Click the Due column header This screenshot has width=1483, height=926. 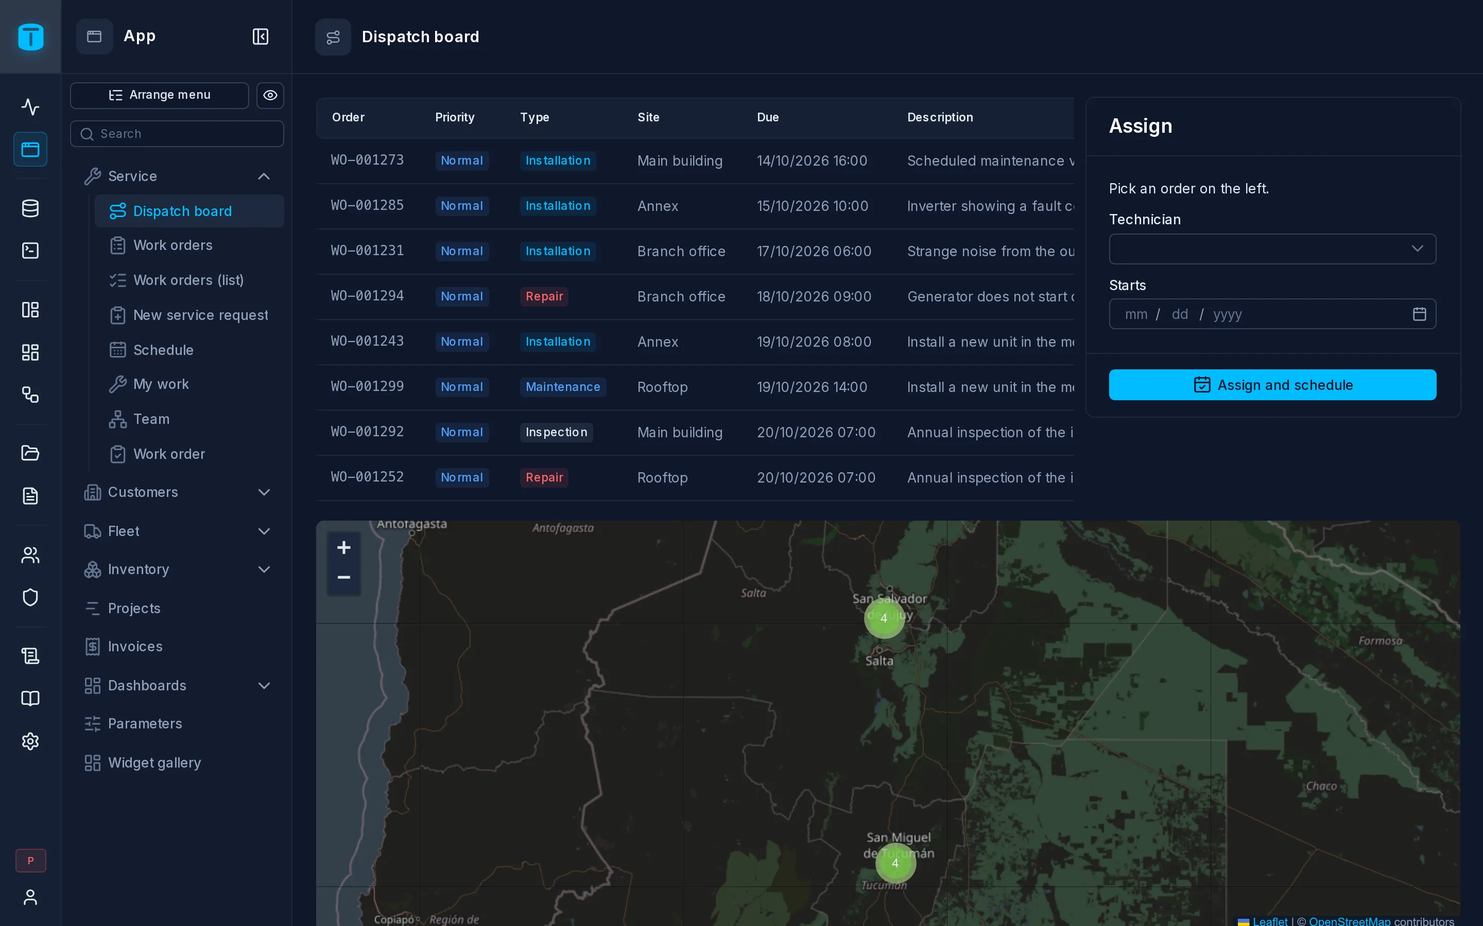click(768, 117)
